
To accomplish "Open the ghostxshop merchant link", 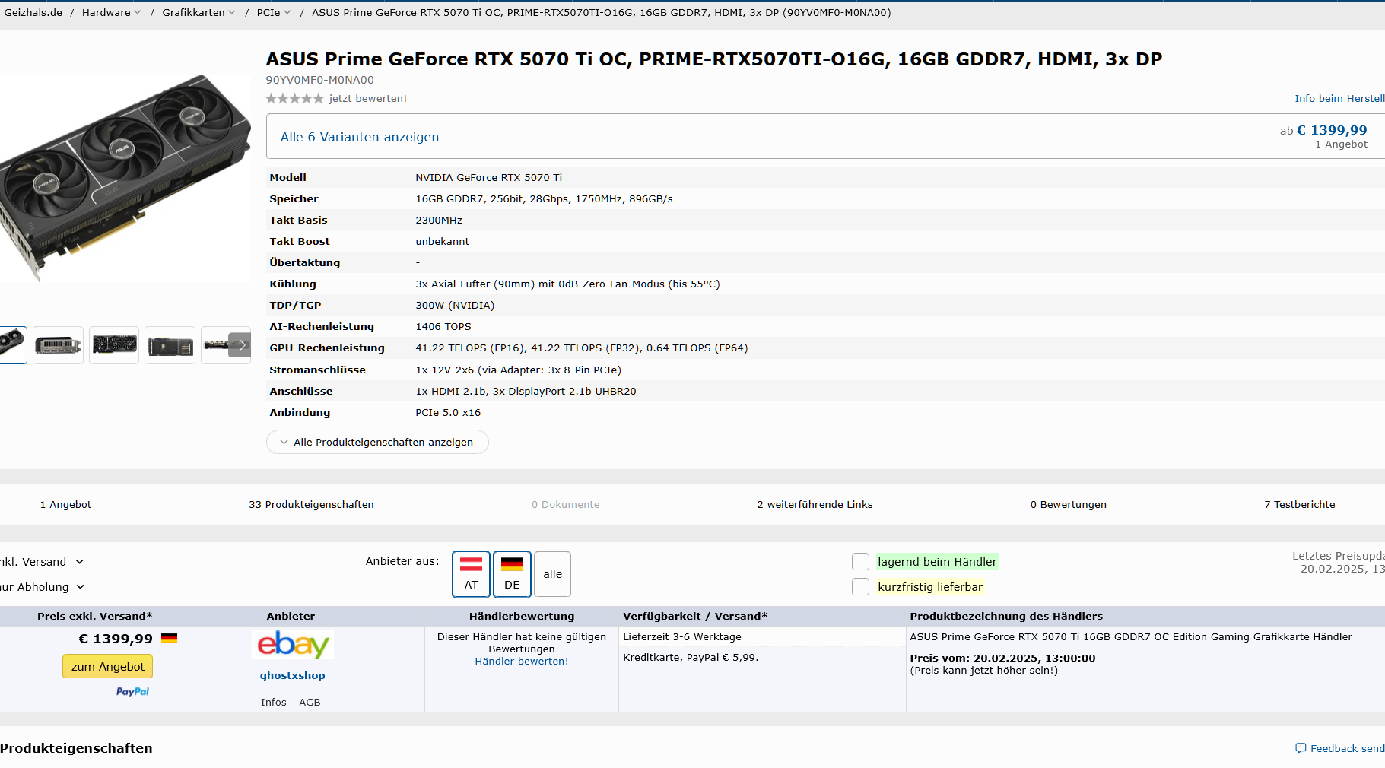I will pyautogui.click(x=292, y=675).
